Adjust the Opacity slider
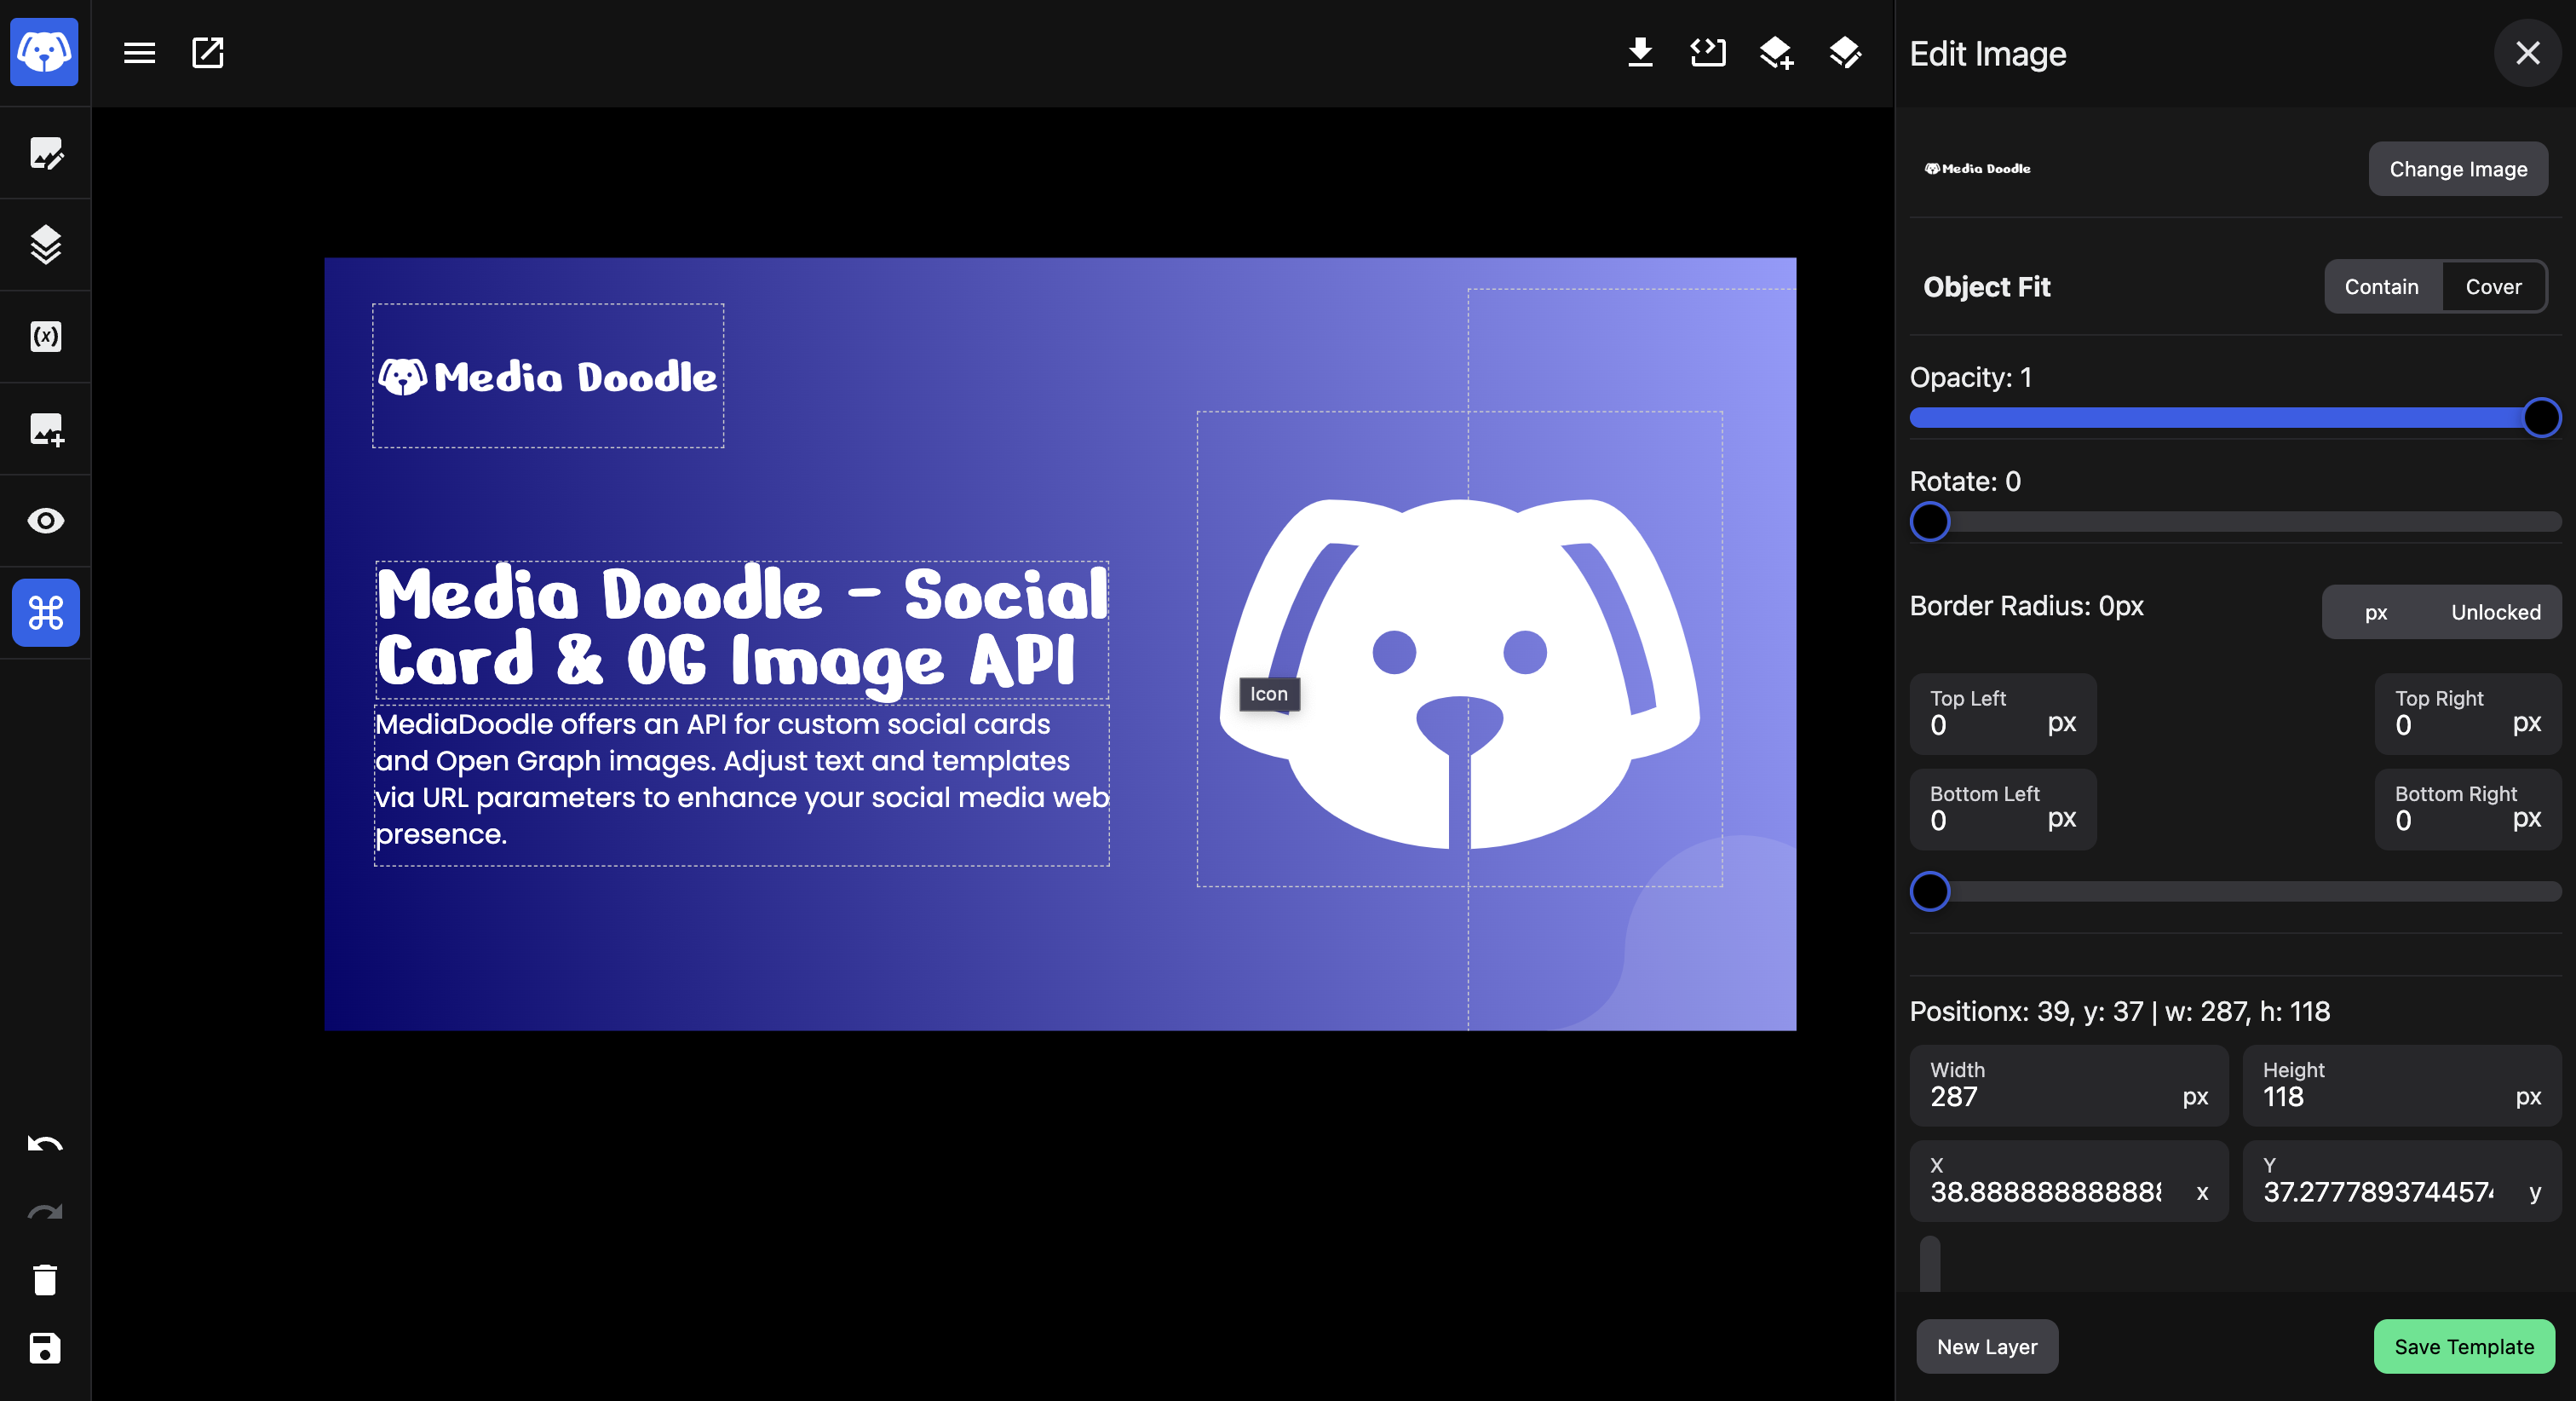The height and width of the screenshot is (1401, 2576). pos(2234,418)
